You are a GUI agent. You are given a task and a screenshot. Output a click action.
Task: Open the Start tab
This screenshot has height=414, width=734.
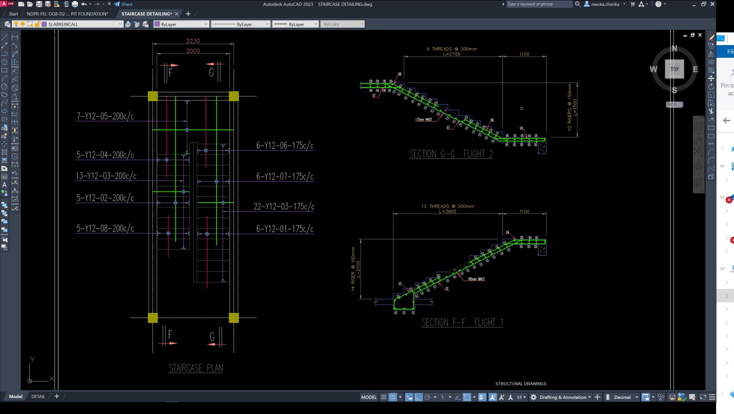(13, 14)
